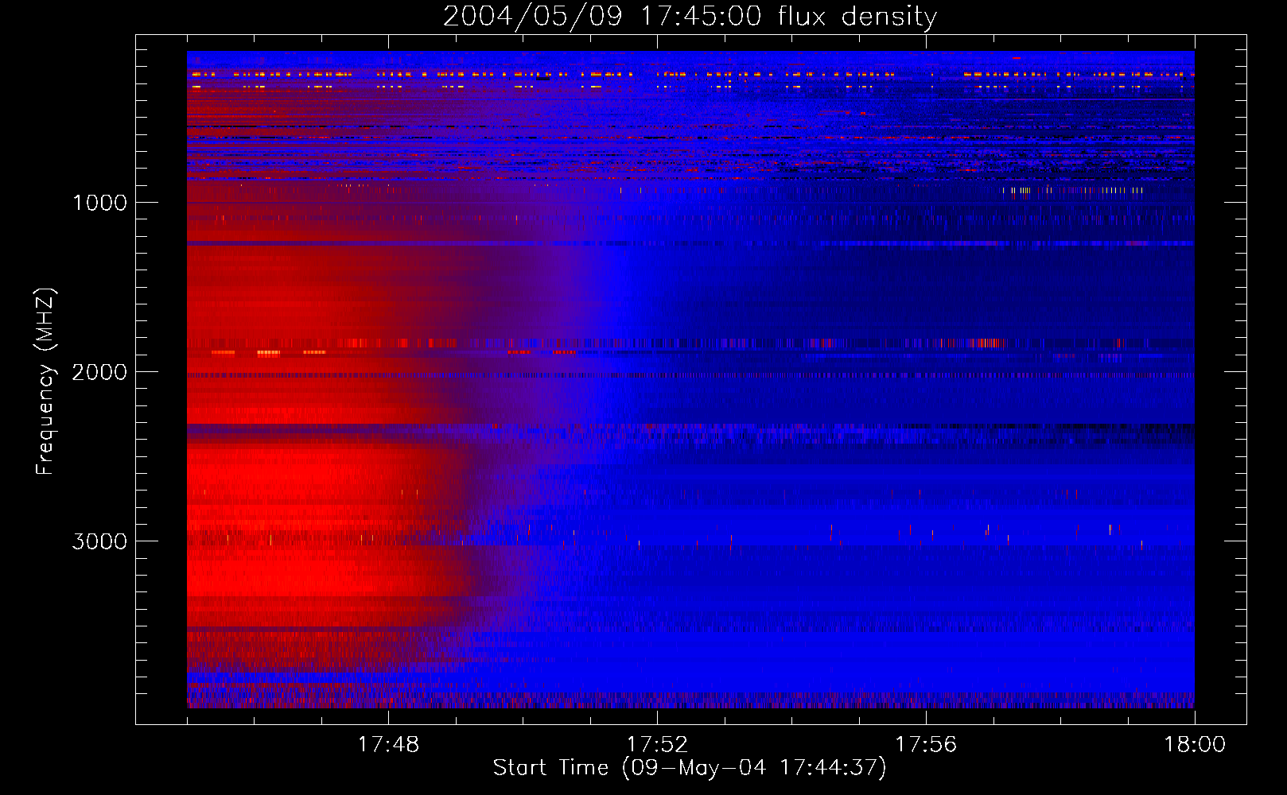Click the 18:00 time tick label
Screen dimensions: 1287x795
(x=1195, y=745)
